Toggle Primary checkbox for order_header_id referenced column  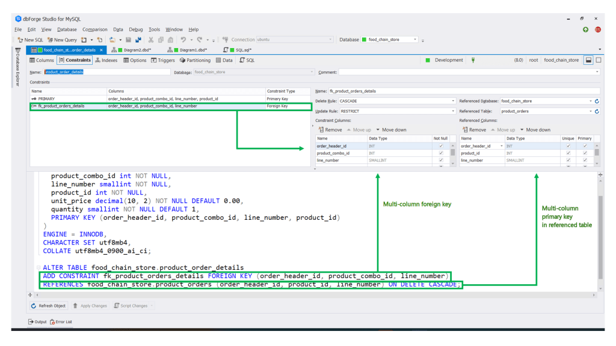pyautogui.click(x=585, y=146)
